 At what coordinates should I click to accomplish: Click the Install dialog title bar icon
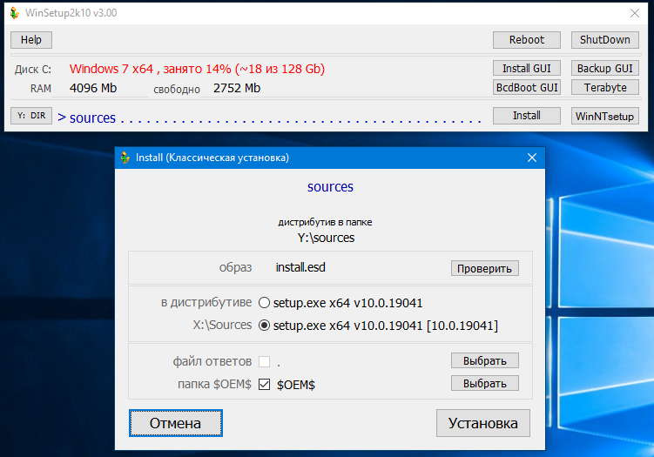pyautogui.click(x=125, y=158)
